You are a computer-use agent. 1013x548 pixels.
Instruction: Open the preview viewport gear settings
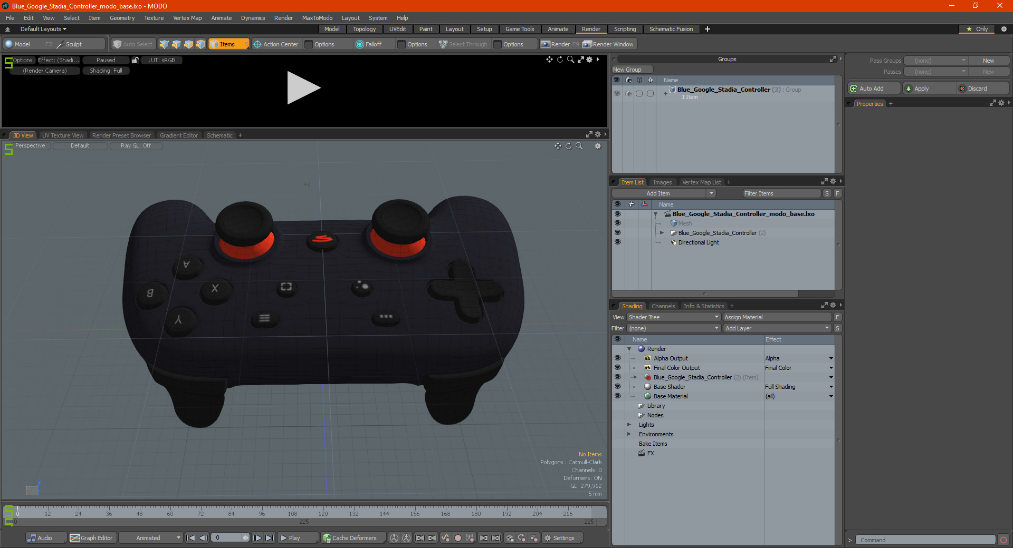pos(589,60)
